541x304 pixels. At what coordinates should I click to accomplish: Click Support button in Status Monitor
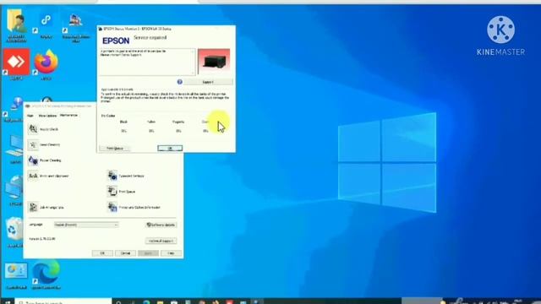(x=208, y=82)
